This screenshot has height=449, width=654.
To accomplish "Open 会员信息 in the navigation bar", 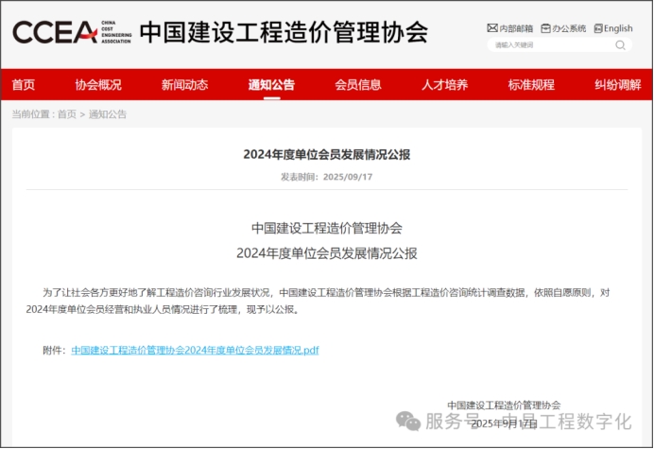I will click(x=358, y=85).
